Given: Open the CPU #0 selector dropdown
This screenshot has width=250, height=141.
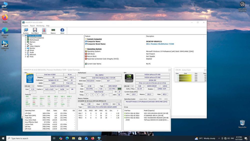Looking at the screenshot, I should pos(29,86).
